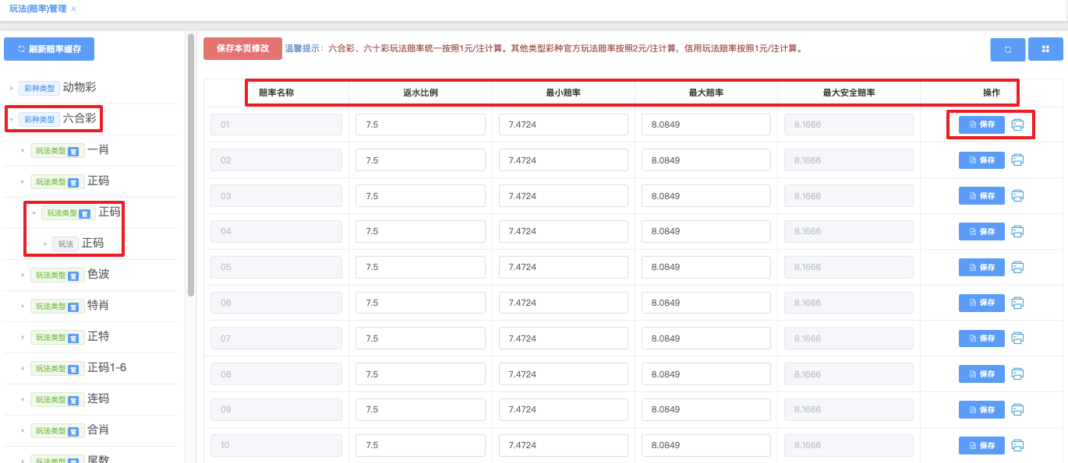Image resolution: width=1068 pixels, height=463 pixels.
Task: Click the 返水比例 input field in row 01
Action: [420, 125]
